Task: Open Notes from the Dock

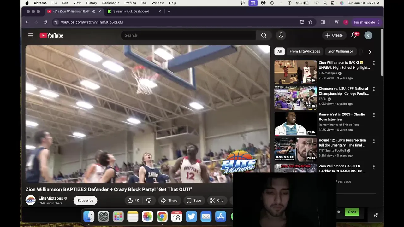Action: pyautogui.click(x=133, y=217)
